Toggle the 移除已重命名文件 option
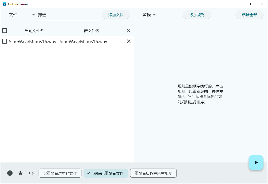 click(x=106, y=173)
